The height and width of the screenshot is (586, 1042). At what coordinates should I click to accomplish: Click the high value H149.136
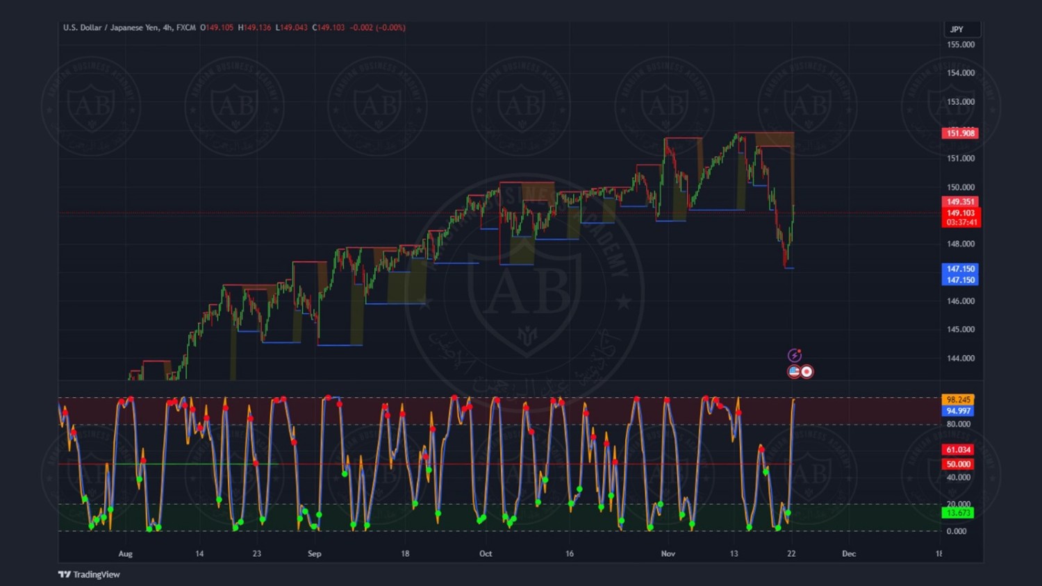[254, 28]
